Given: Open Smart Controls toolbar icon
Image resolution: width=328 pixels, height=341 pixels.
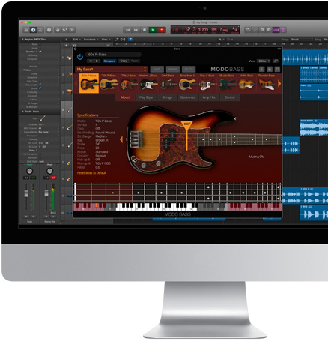Looking at the screenshot, I should tap(58, 30).
